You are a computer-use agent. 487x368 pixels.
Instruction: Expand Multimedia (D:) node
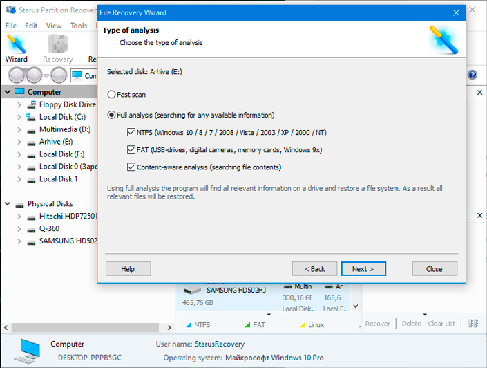pos(19,129)
